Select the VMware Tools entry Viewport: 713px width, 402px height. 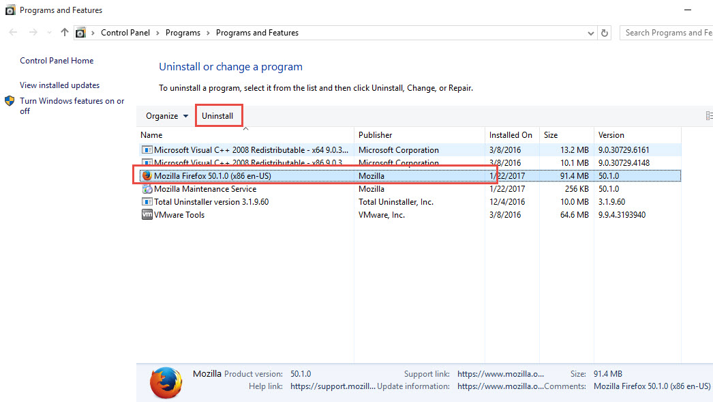pos(410,215)
